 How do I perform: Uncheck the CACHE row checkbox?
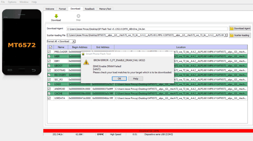click(x=49, y=93)
